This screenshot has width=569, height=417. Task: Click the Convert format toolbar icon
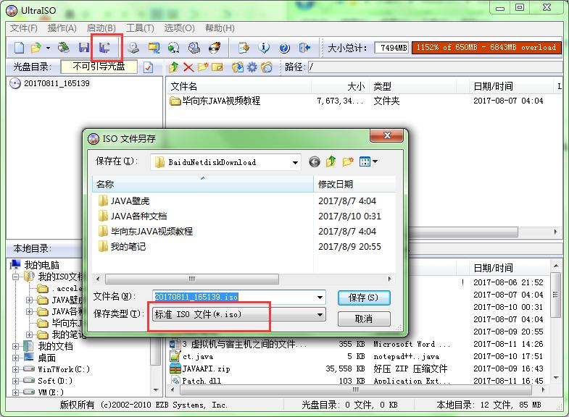click(154, 48)
